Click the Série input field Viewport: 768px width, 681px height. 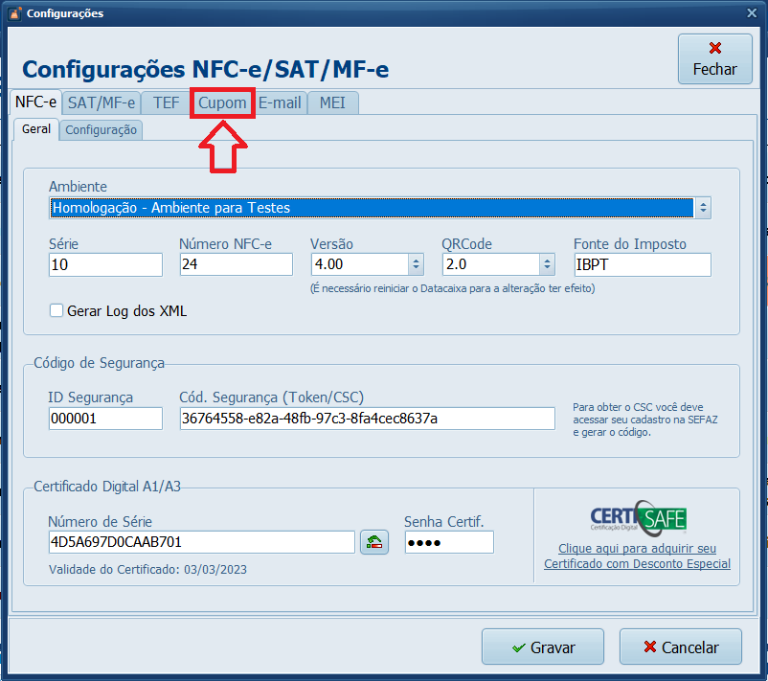coord(105,264)
